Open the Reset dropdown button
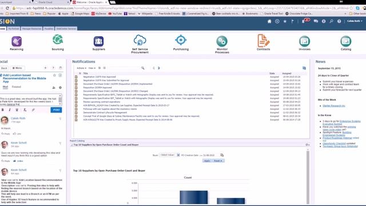Viewport: 366px width, 206px height. [218, 161]
